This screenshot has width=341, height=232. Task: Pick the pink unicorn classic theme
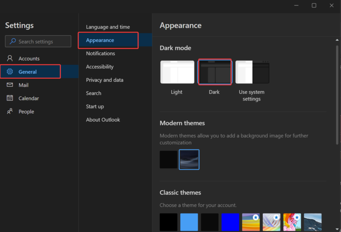coord(292,222)
